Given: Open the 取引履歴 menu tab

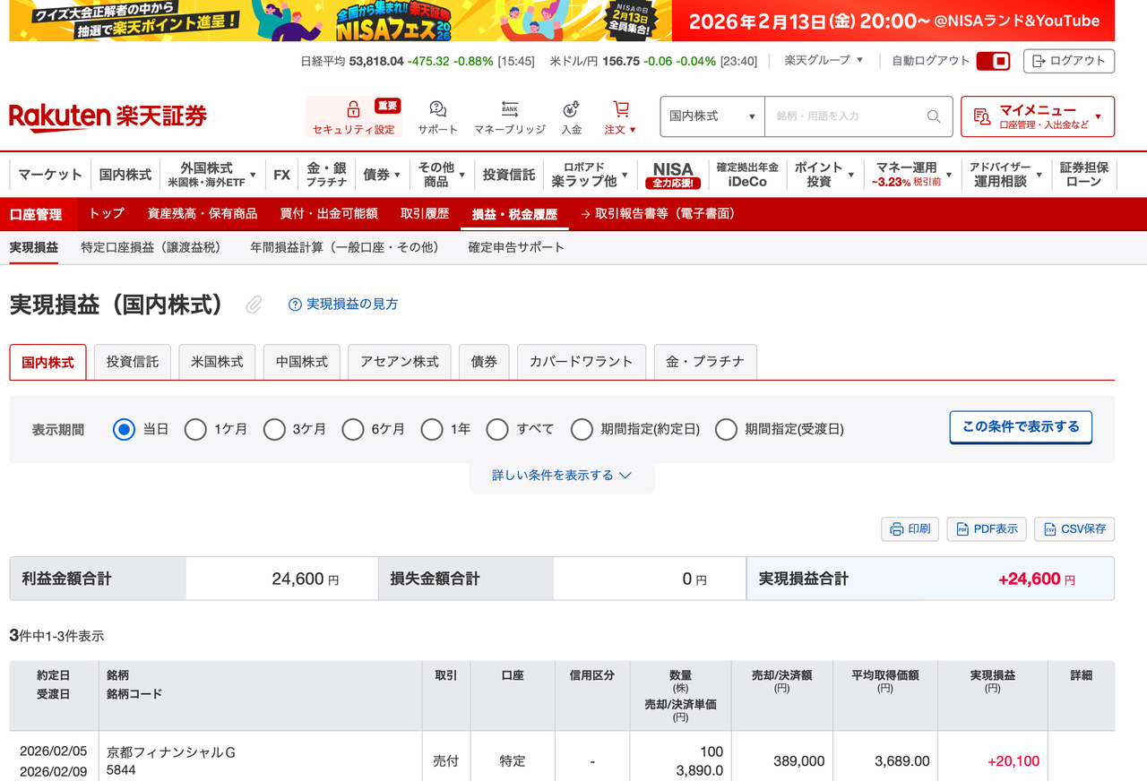Looking at the screenshot, I should point(424,214).
